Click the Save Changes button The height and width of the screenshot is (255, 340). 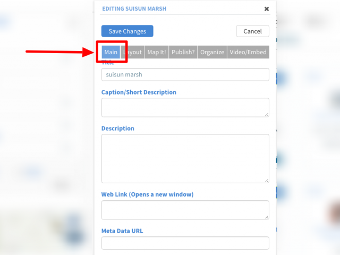pos(127,31)
